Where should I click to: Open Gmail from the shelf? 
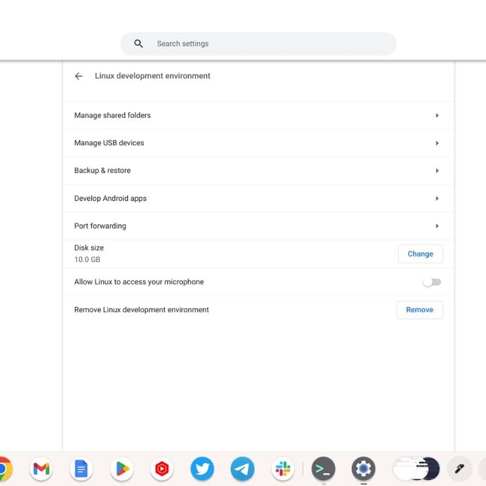[41, 468]
